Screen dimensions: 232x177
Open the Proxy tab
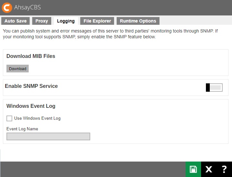pos(42,21)
